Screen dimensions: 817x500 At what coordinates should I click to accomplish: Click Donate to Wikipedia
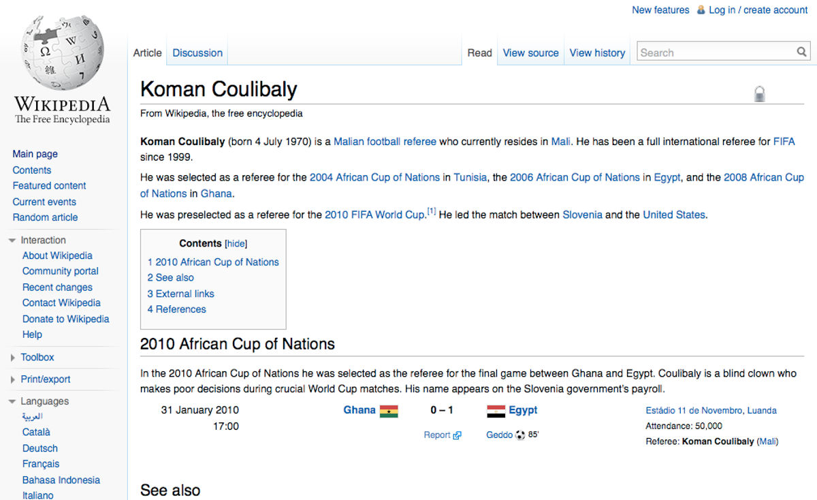(65, 319)
